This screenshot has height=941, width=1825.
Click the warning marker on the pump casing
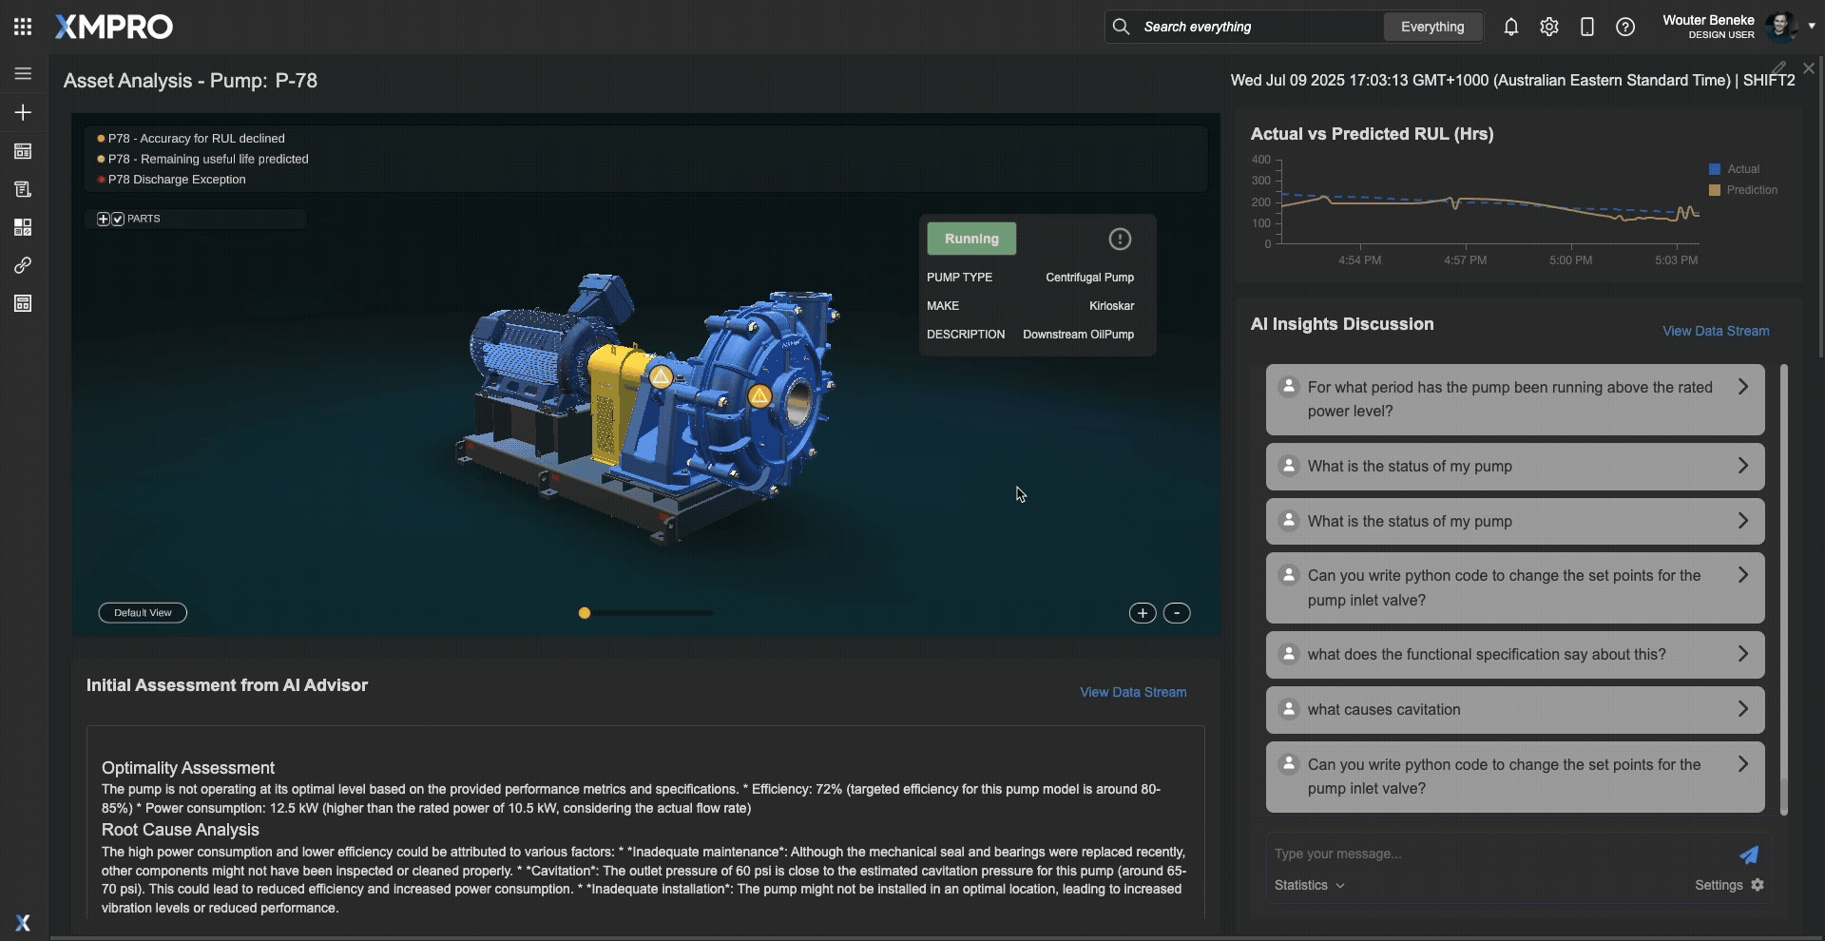759,396
